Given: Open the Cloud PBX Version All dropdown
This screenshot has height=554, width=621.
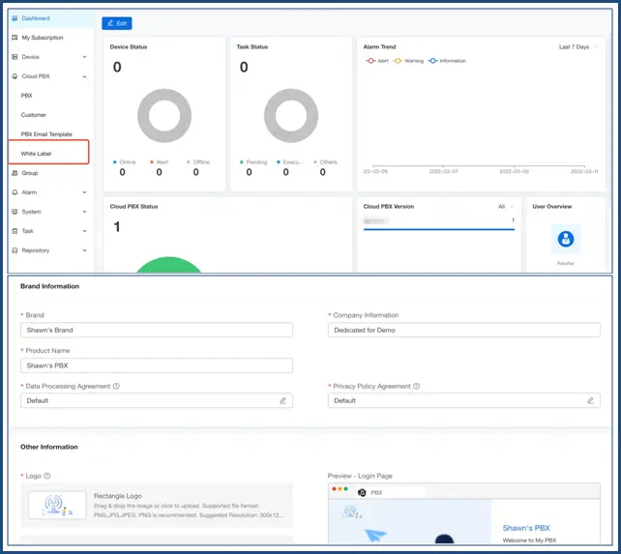Looking at the screenshot, I should point(506,206).
